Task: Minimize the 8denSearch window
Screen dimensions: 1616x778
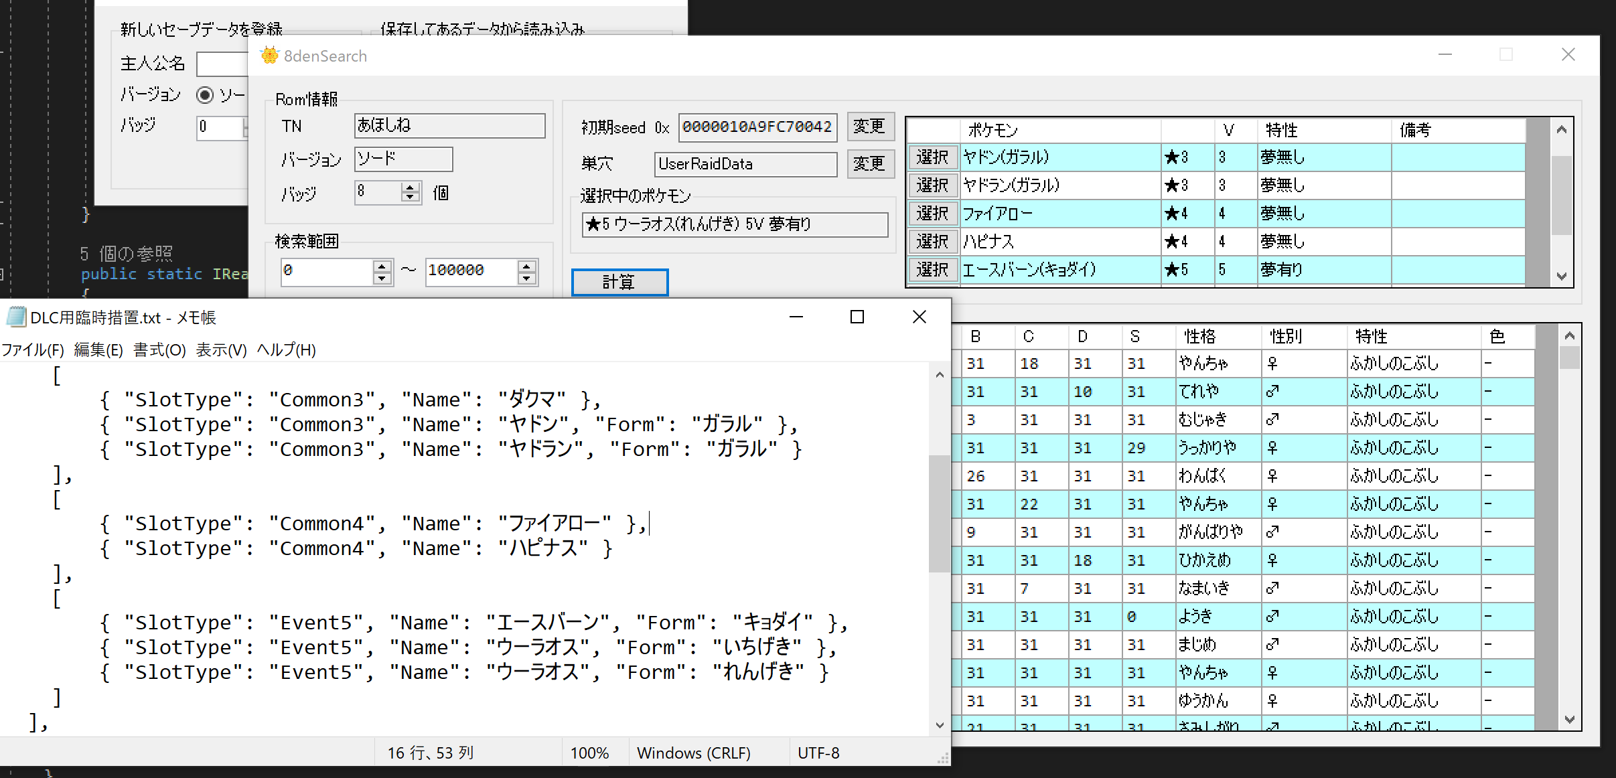Action: point(1445,55)
